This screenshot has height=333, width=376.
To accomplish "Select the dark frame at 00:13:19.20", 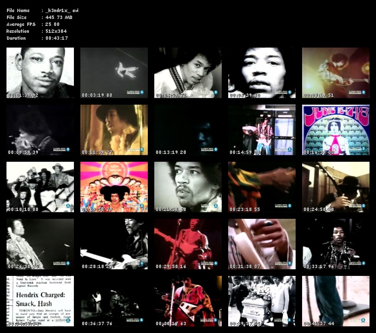I will point(188,130).
